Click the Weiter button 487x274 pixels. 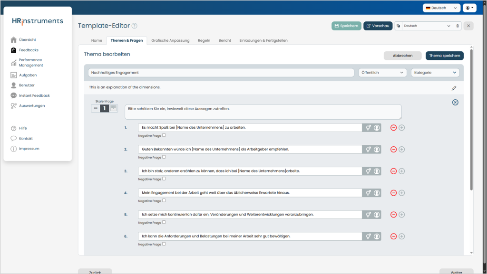(x=456, y=271)
